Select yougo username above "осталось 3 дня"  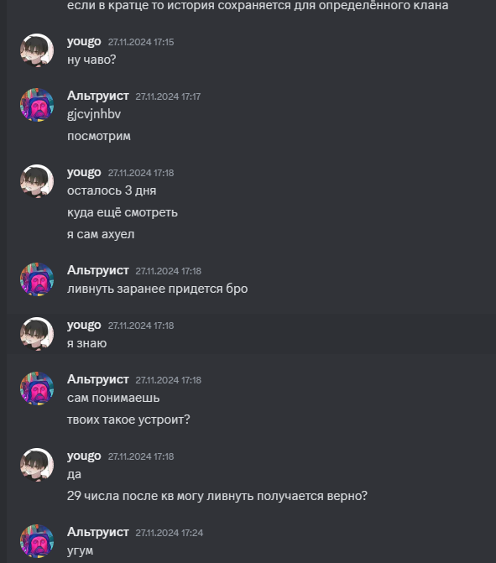tap(84, 173)
